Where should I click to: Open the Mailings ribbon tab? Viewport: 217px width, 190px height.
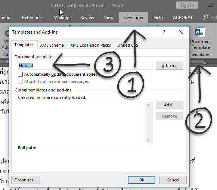pos(62,18)
